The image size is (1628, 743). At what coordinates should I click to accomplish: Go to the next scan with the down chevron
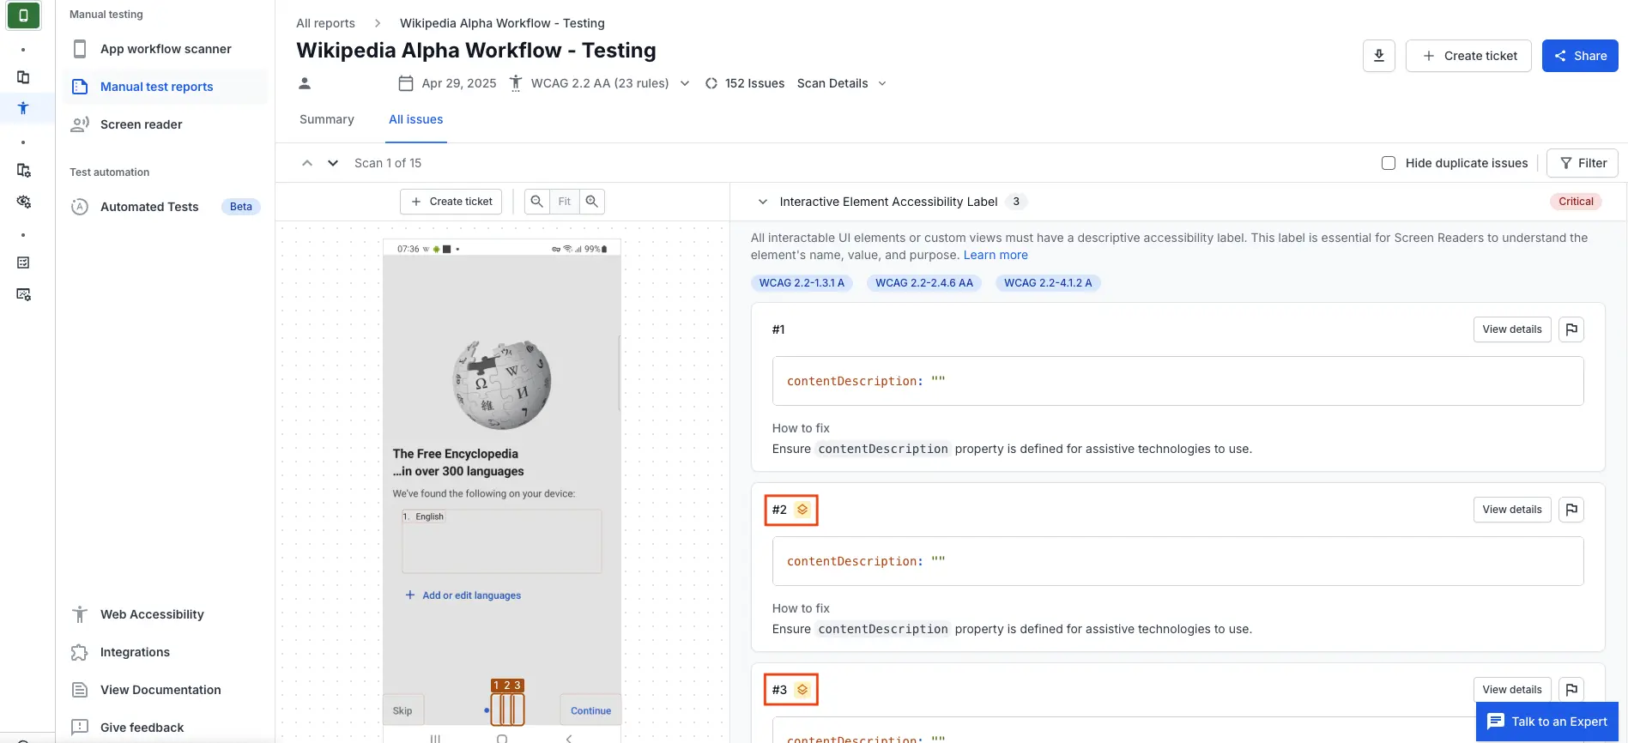tap(333, 163)
